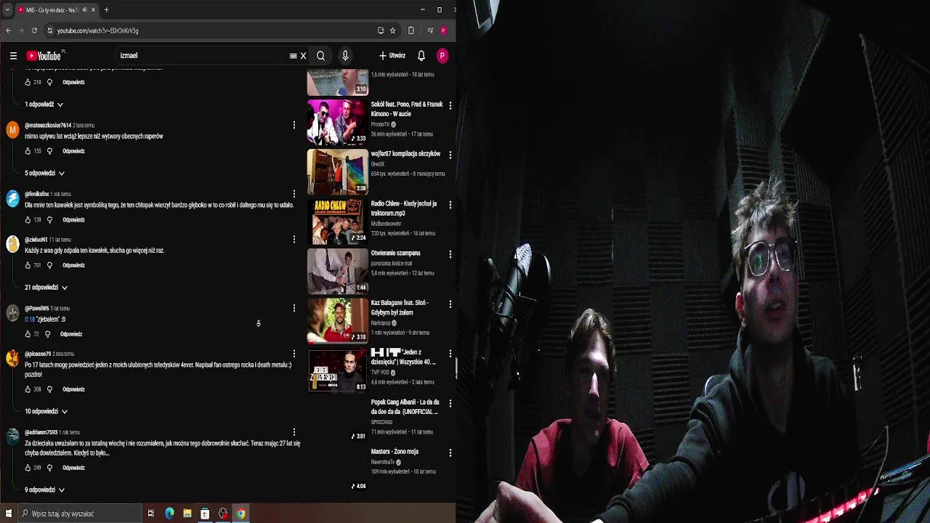Expand the '10 odpowiedzi' replies
930x523 pixels.
click(x=46, y=412)
